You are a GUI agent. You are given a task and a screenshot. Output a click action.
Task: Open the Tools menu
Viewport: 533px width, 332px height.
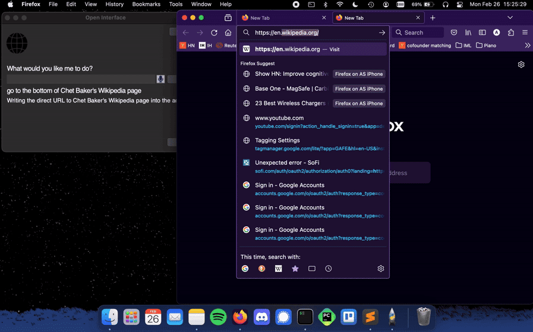click(176, 4)
